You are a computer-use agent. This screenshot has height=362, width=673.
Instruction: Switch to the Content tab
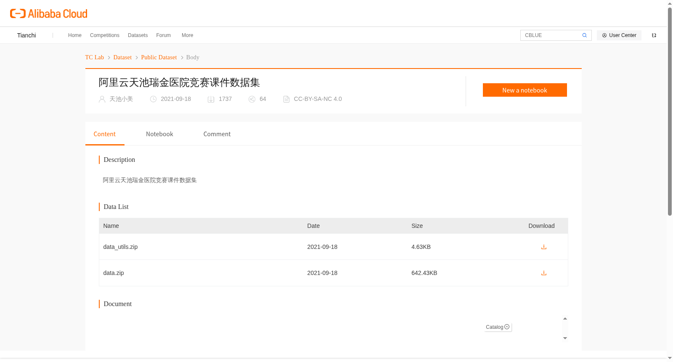tap(105, 134)
